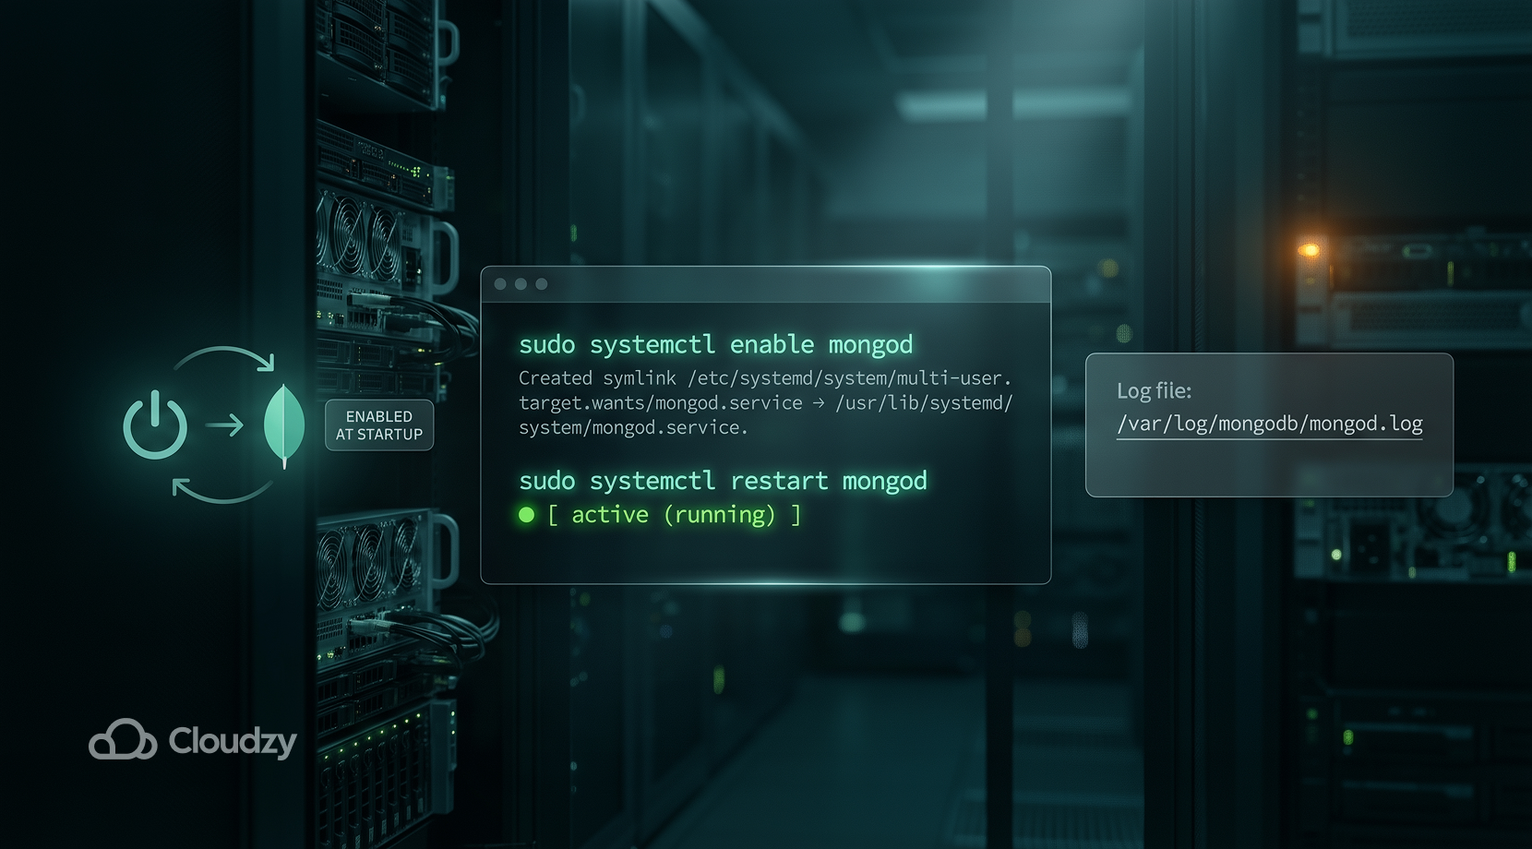Toggle the ENABLED AT STARTUP badge
Viewport: 1532px width, 849px height.
(x=378, y=425)
